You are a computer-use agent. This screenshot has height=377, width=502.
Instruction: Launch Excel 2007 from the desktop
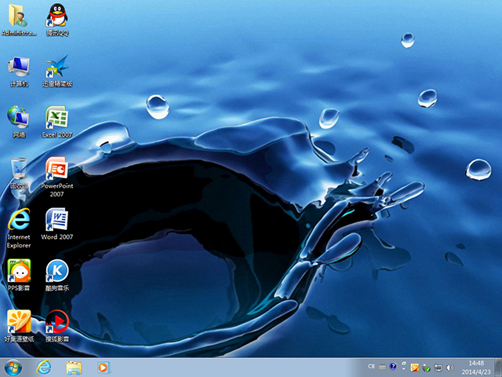tap(56, 119)
